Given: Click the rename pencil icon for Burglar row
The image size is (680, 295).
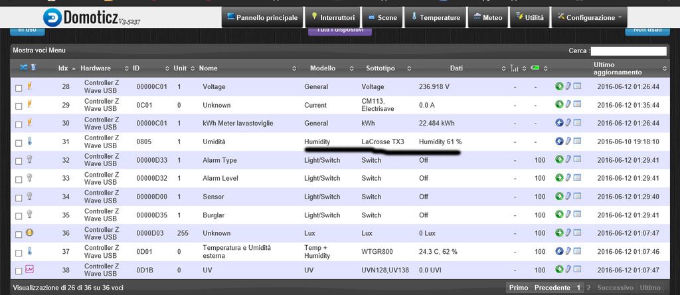Looking at the screenshot, I should click(x=568, y=215).
